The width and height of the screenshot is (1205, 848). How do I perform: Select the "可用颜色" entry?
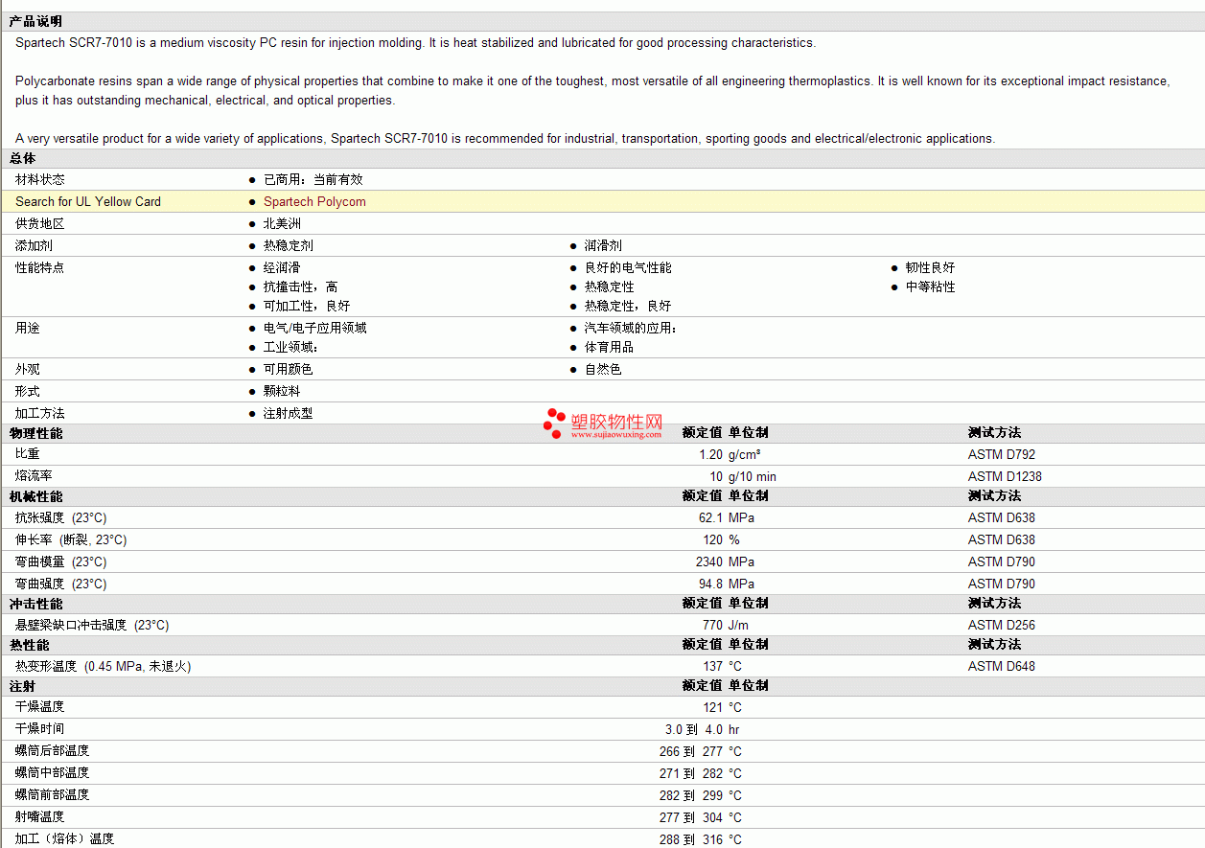(288, 369)
